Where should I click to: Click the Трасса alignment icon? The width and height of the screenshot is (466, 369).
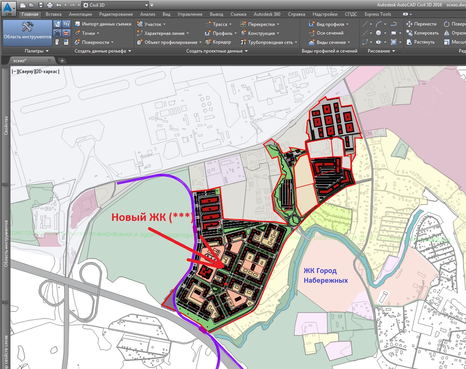click(x=208, y=24)
